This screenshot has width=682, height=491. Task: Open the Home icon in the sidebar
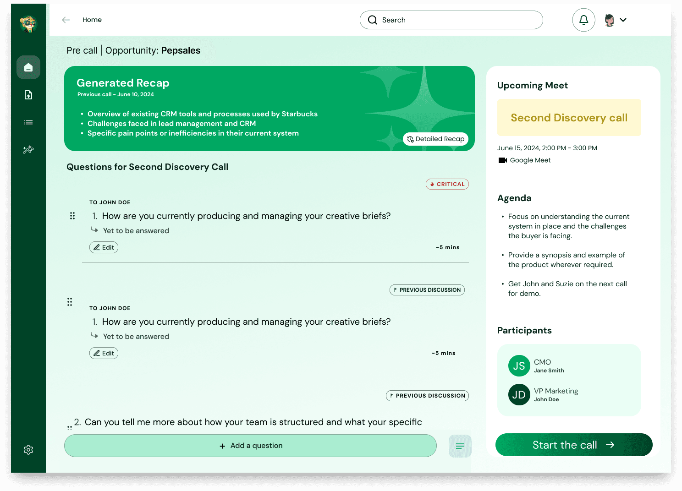[x=28, y=67]
